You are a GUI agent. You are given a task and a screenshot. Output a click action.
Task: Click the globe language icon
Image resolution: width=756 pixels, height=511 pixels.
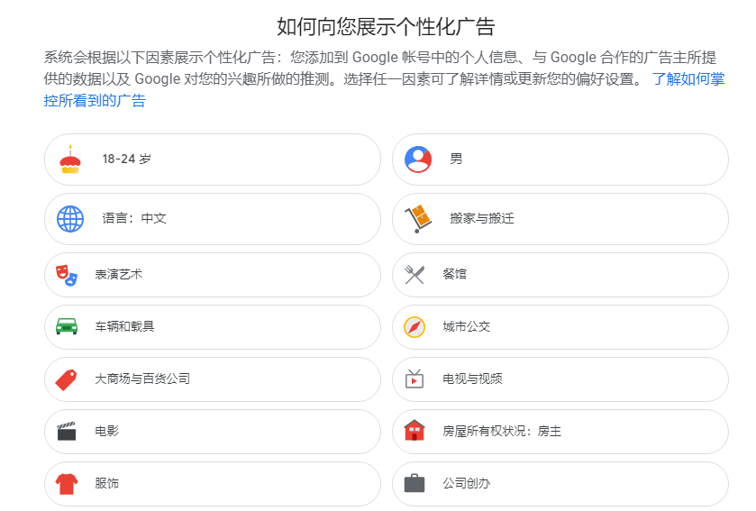point(70,219)
